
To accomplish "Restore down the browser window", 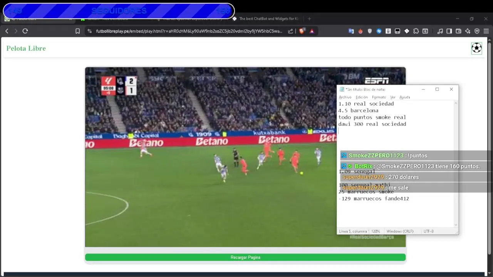I will [x=471, y=18].
